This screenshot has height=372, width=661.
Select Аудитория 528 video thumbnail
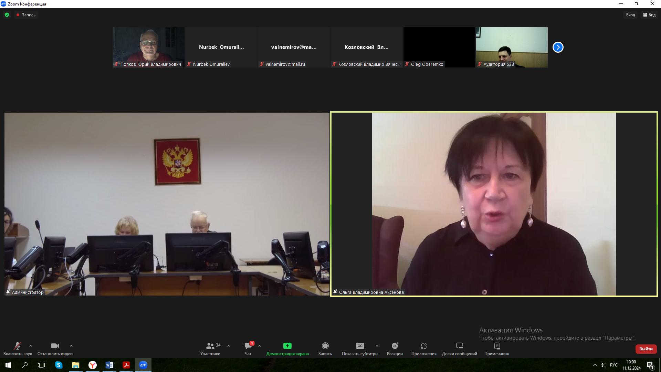512,47
